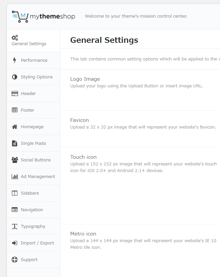
Task: Click the Header layout icon
Action: click(x=15, y=93)
